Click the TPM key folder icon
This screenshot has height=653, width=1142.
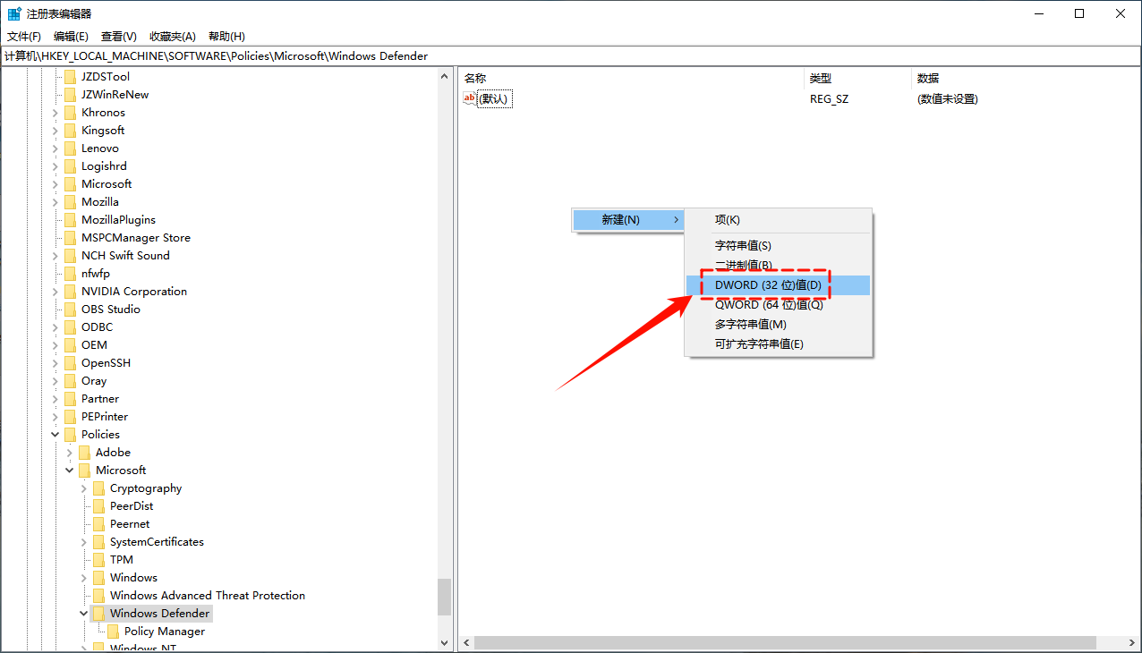click(98, 559)
